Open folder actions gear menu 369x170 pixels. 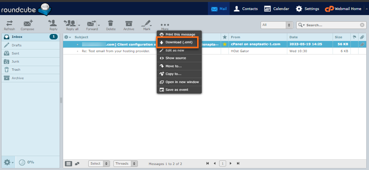[x=9, y=162]
